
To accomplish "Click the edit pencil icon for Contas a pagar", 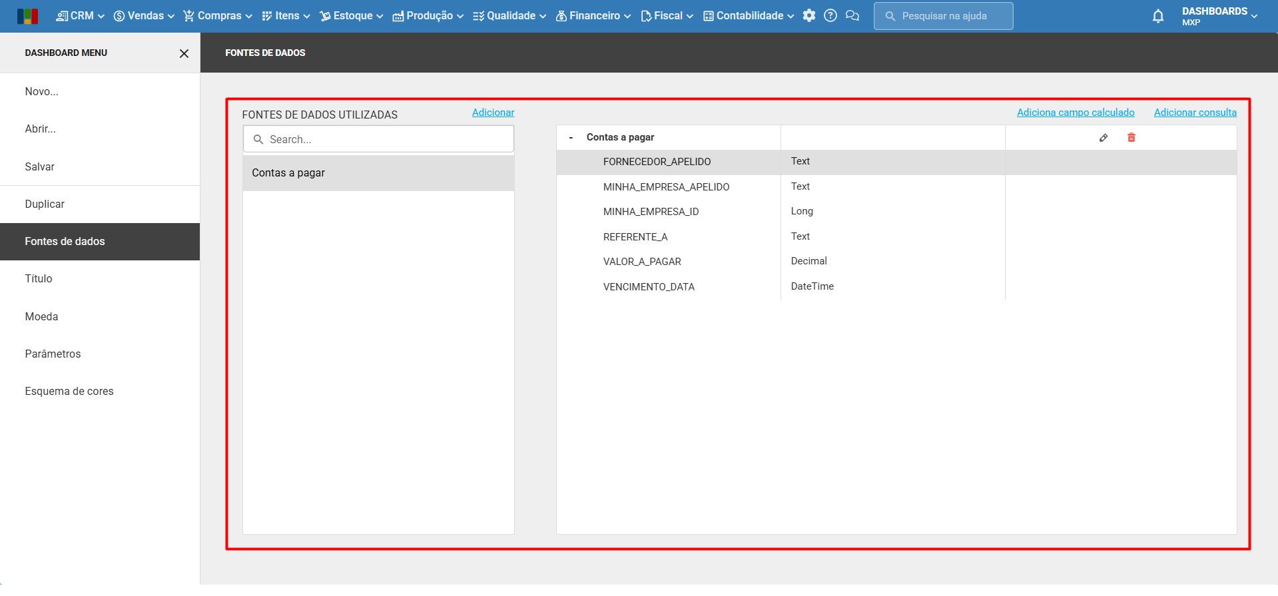I will [x=1104, y=138].
